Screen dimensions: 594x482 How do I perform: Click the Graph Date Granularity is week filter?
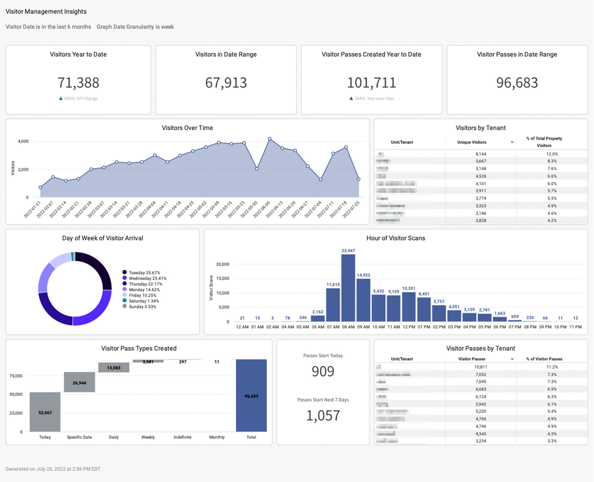pos(135,27)
